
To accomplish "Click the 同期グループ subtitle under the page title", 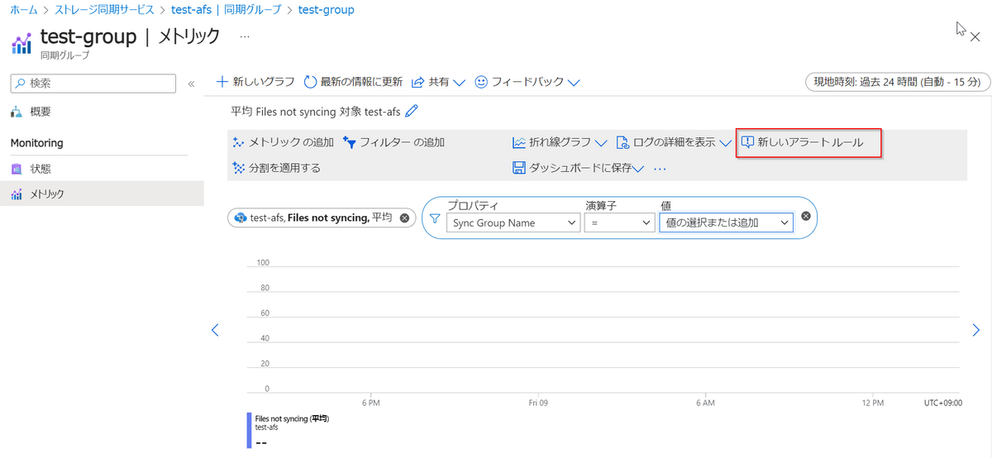I will (x=65, y=55).
